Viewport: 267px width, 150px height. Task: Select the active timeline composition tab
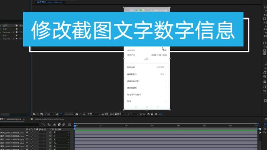click(11, 119)
